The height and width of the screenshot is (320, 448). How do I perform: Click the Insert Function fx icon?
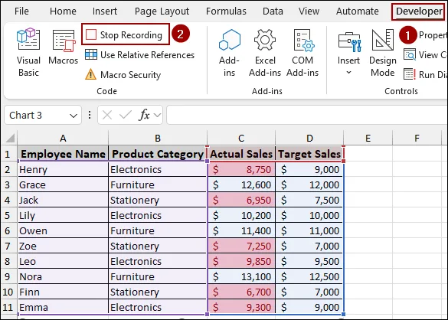(x=144, y=115)
